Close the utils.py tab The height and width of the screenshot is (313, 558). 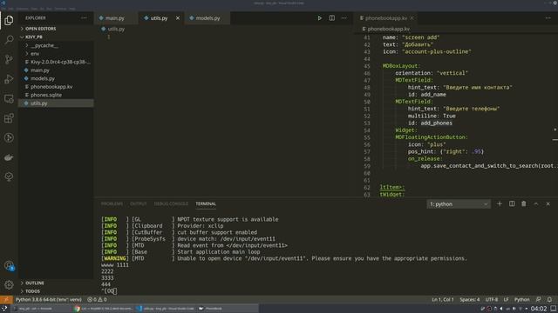pos(178,18)
